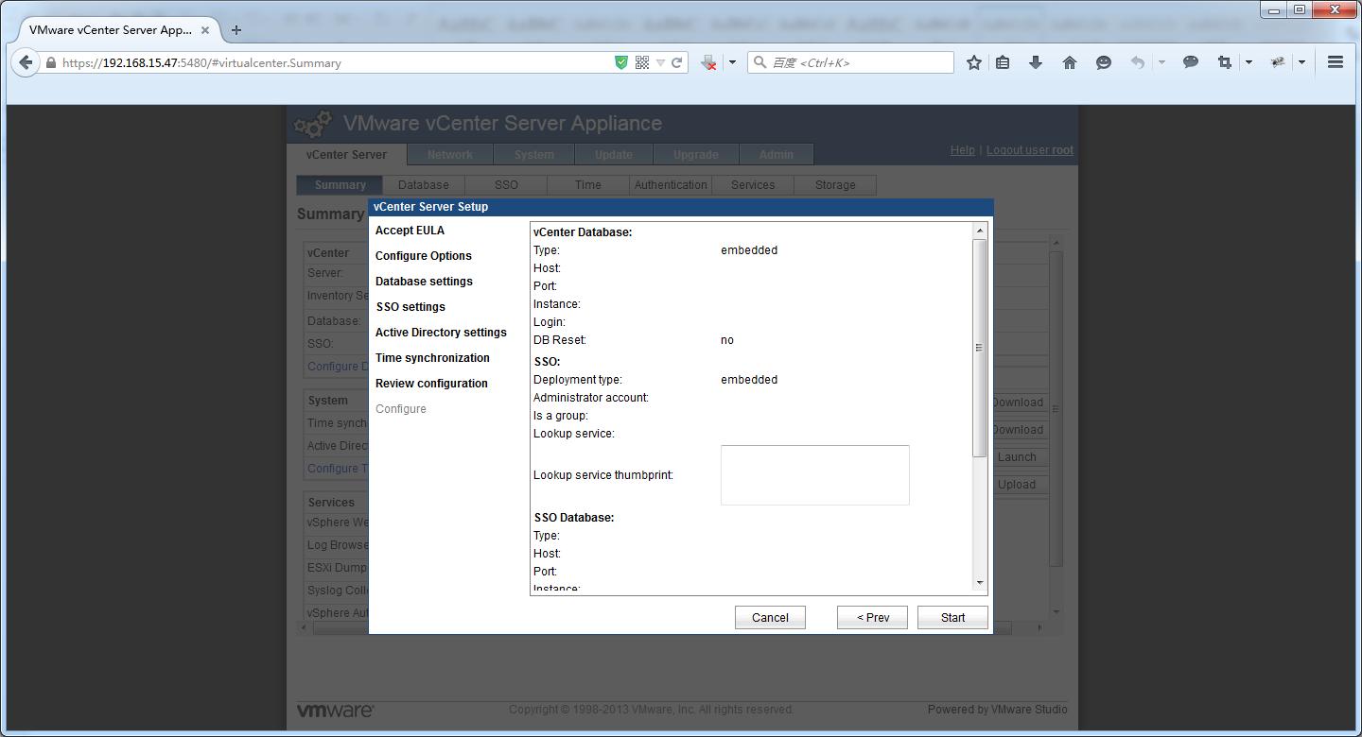
Task: Select Active Directory settings wizard step
Action: click(x=441, y=333)
